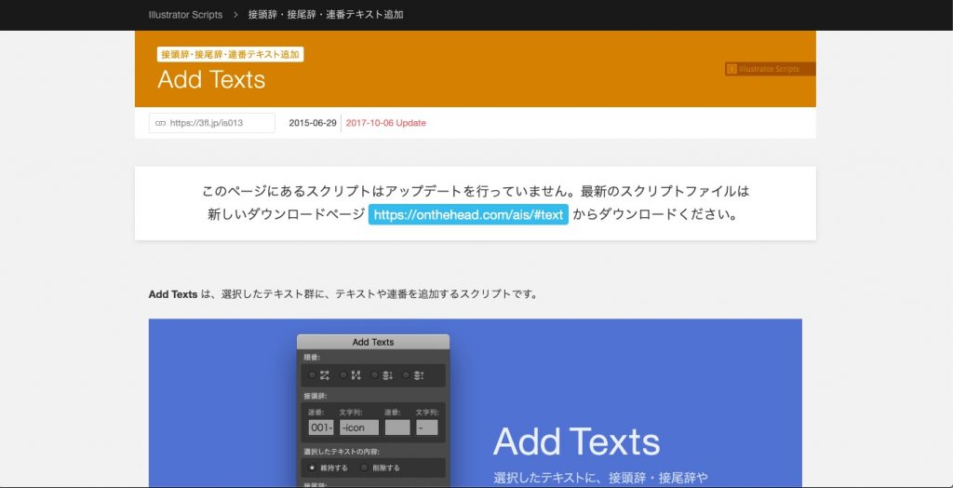Select the second order radio with zigzag-down icon
The image size is (953, 488).
[x=343, y=375]
